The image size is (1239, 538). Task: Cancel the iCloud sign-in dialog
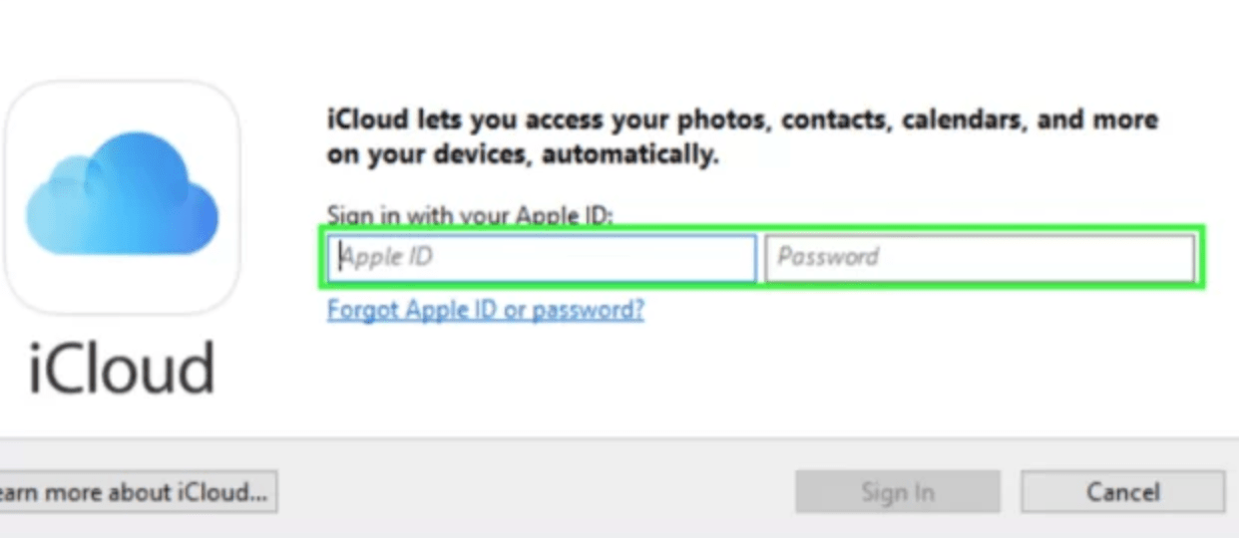tap(1122, 492)
